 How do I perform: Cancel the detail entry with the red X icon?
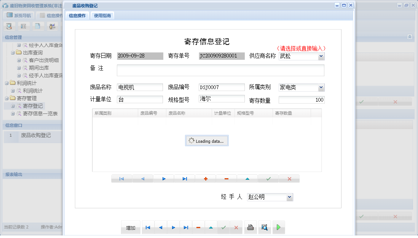[289, 178]
